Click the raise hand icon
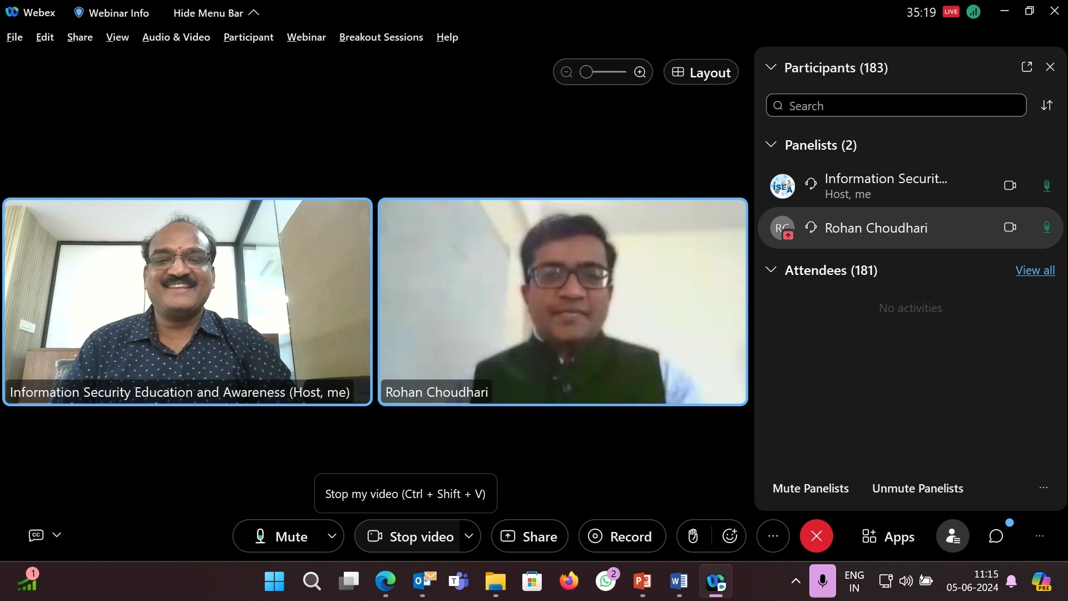 [693, 536]
